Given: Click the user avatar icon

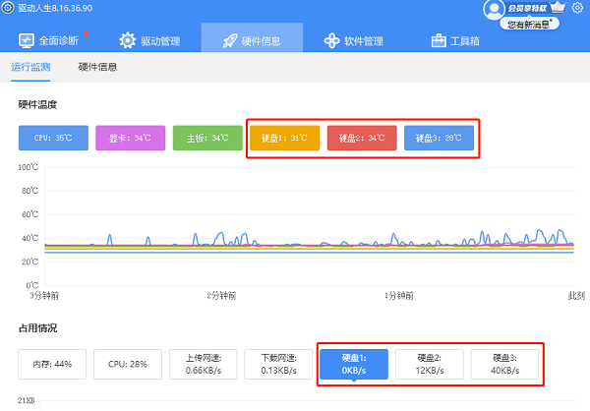Looking at the screenshot, I should (495, 8).
